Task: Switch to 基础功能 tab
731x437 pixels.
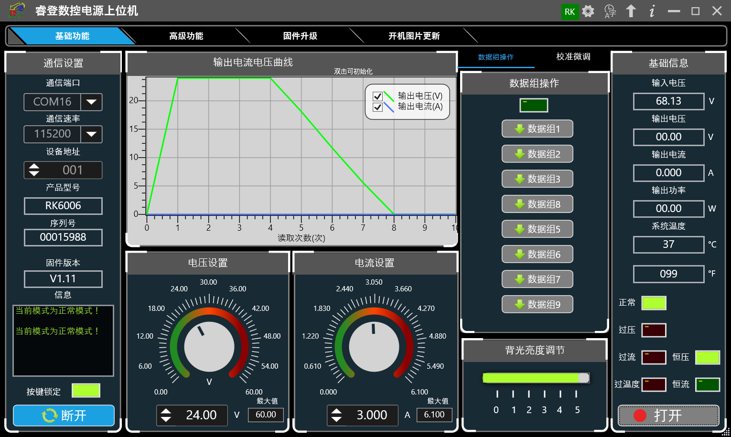Action: 72,36
